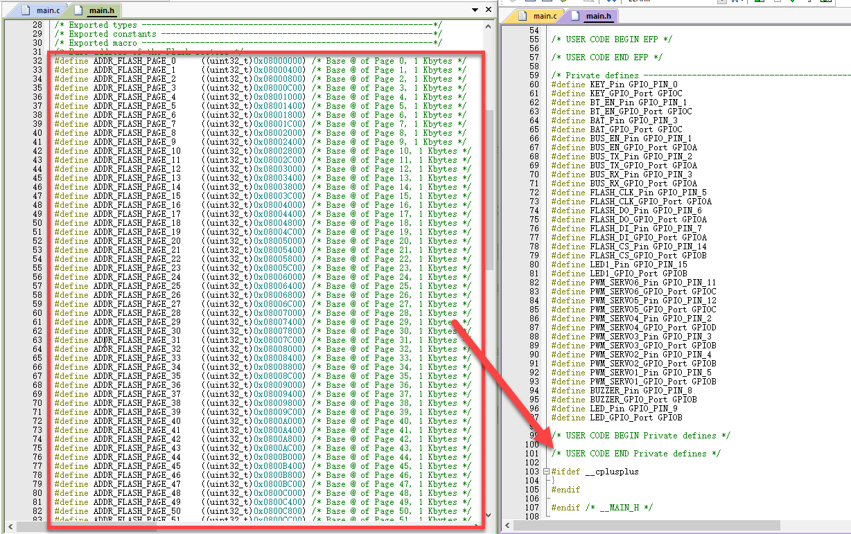Click the ADDR_FLASH_PAGE_0 define line
The width and height of the screenshot is (851, 534).
(x=261, y=61)
